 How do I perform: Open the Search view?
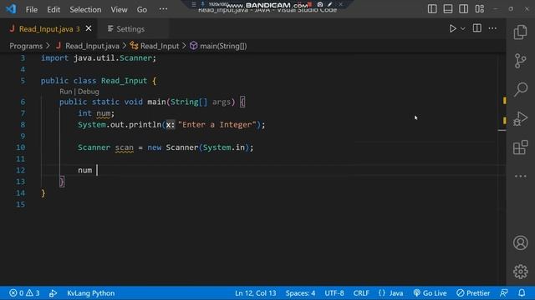coord(521,90)
